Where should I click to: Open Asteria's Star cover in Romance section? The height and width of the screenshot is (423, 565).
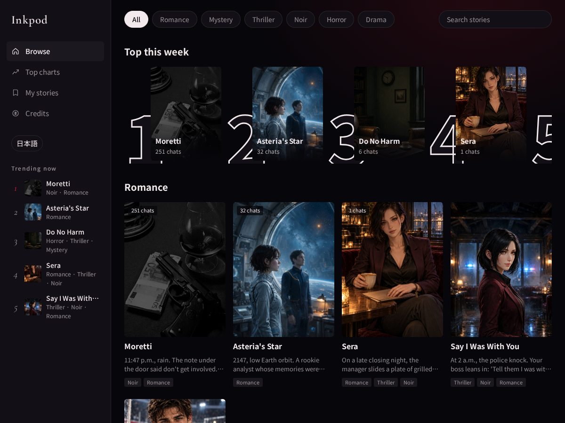[283, 269]
